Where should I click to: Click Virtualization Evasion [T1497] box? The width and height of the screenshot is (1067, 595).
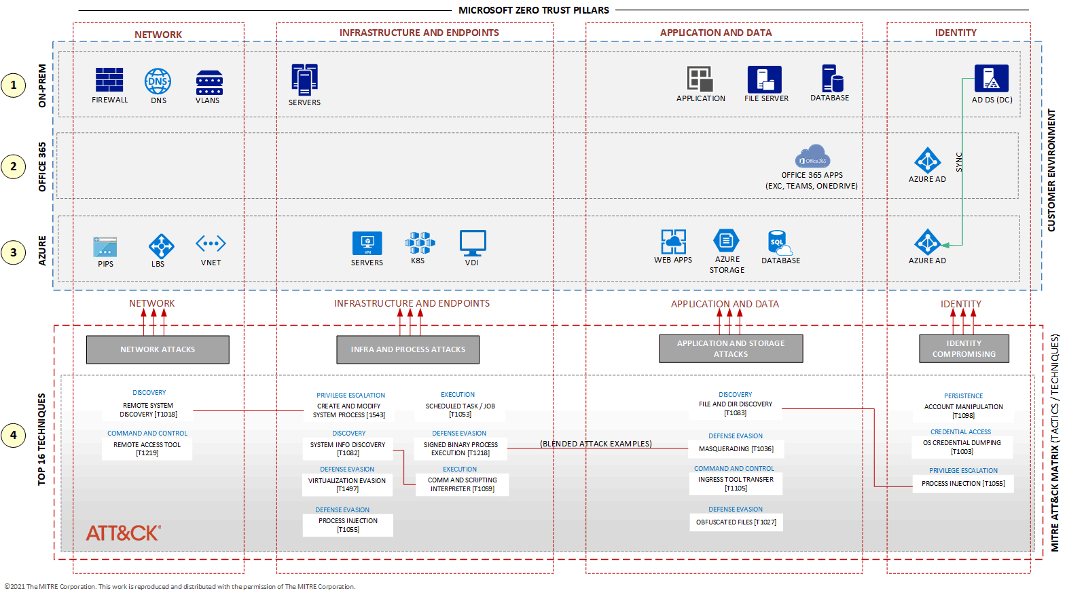tap(347, 485)
